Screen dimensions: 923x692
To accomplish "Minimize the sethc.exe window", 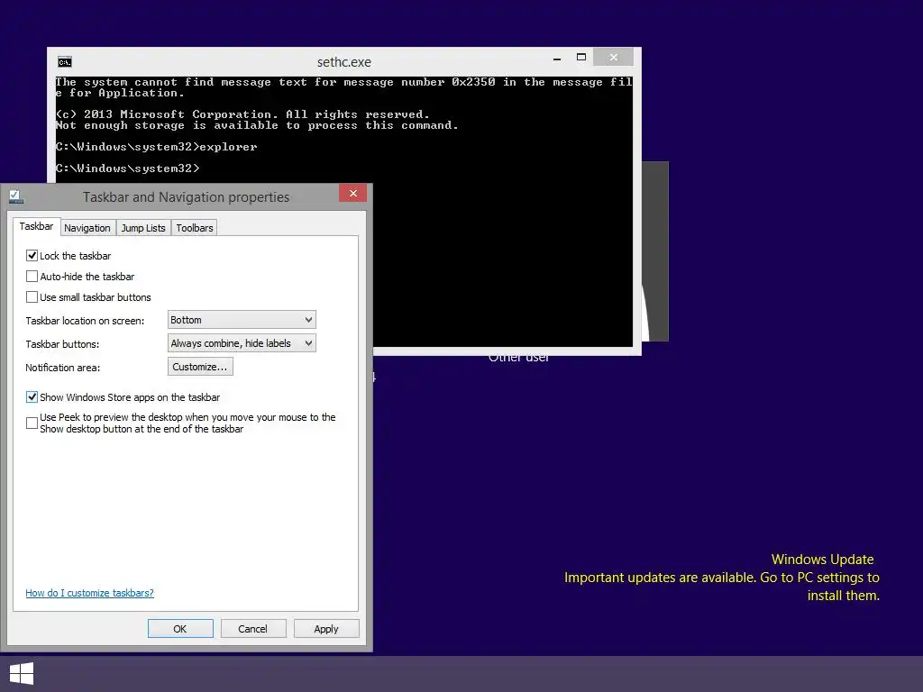I will click(x=557, y=58).
